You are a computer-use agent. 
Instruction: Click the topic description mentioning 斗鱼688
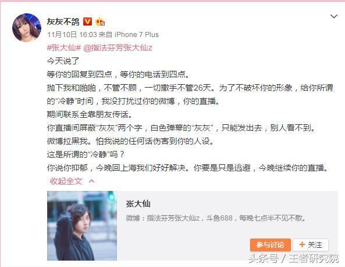pos(216,218)
